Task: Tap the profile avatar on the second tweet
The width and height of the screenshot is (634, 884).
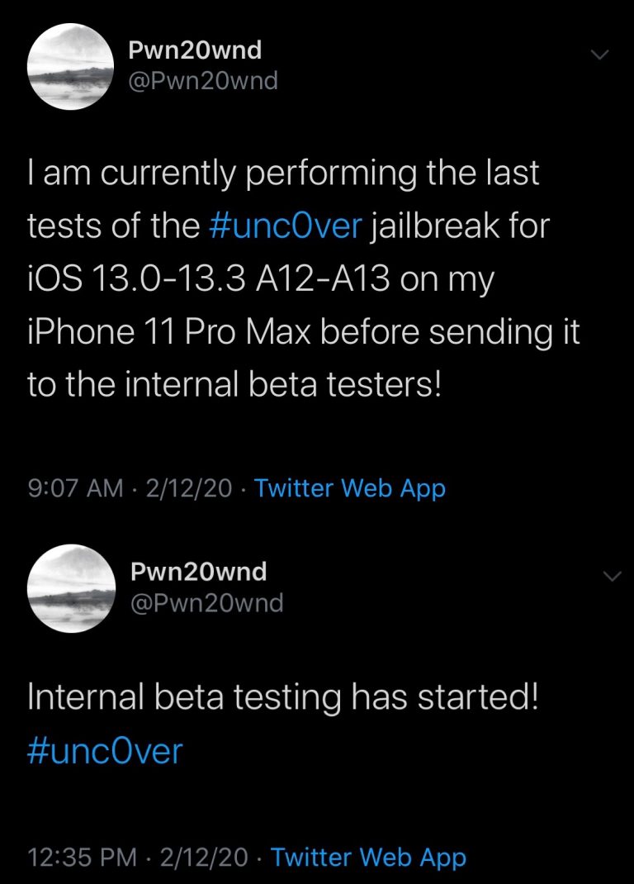Action: click(71, 589)
